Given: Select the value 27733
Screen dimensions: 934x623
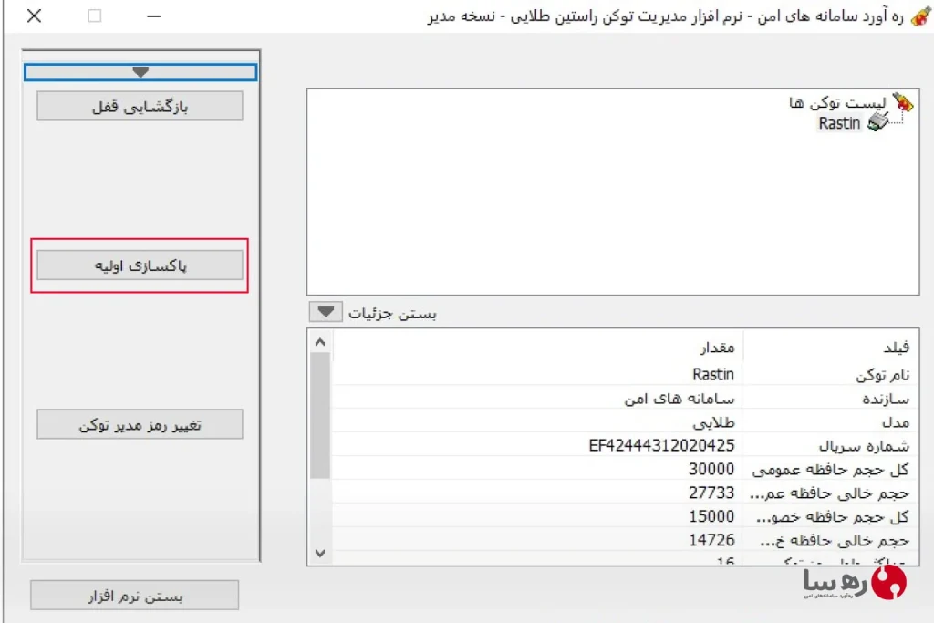Looking at the screenshot, I should point(711,493).
